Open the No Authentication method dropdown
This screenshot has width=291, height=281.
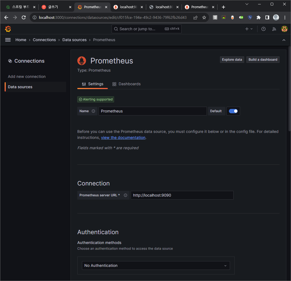[156, 265]
